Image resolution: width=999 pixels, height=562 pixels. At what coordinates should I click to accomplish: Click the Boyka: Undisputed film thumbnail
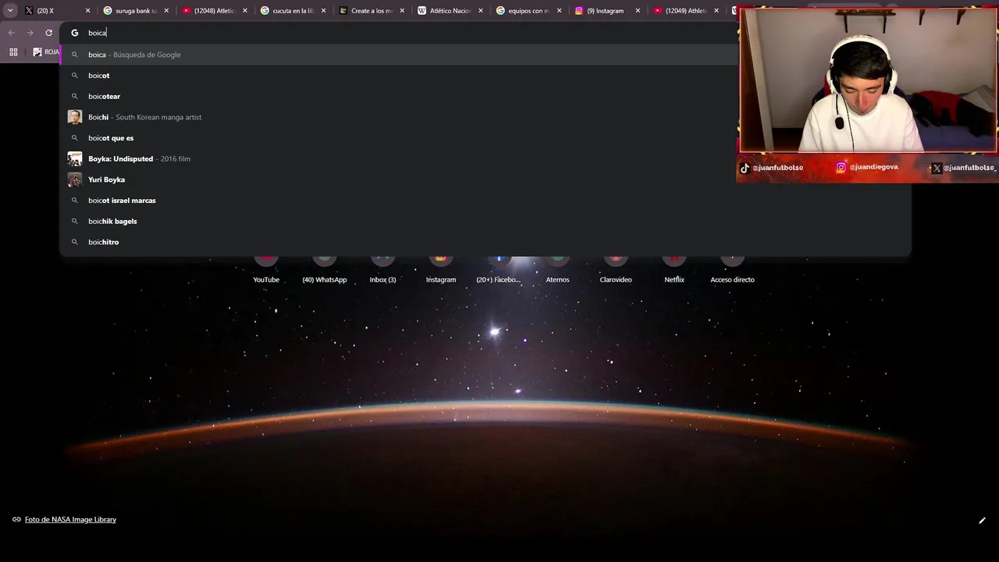tap(75, 158)
